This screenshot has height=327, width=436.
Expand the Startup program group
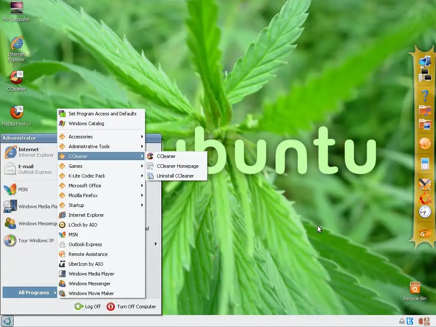(x=101, y=205)
